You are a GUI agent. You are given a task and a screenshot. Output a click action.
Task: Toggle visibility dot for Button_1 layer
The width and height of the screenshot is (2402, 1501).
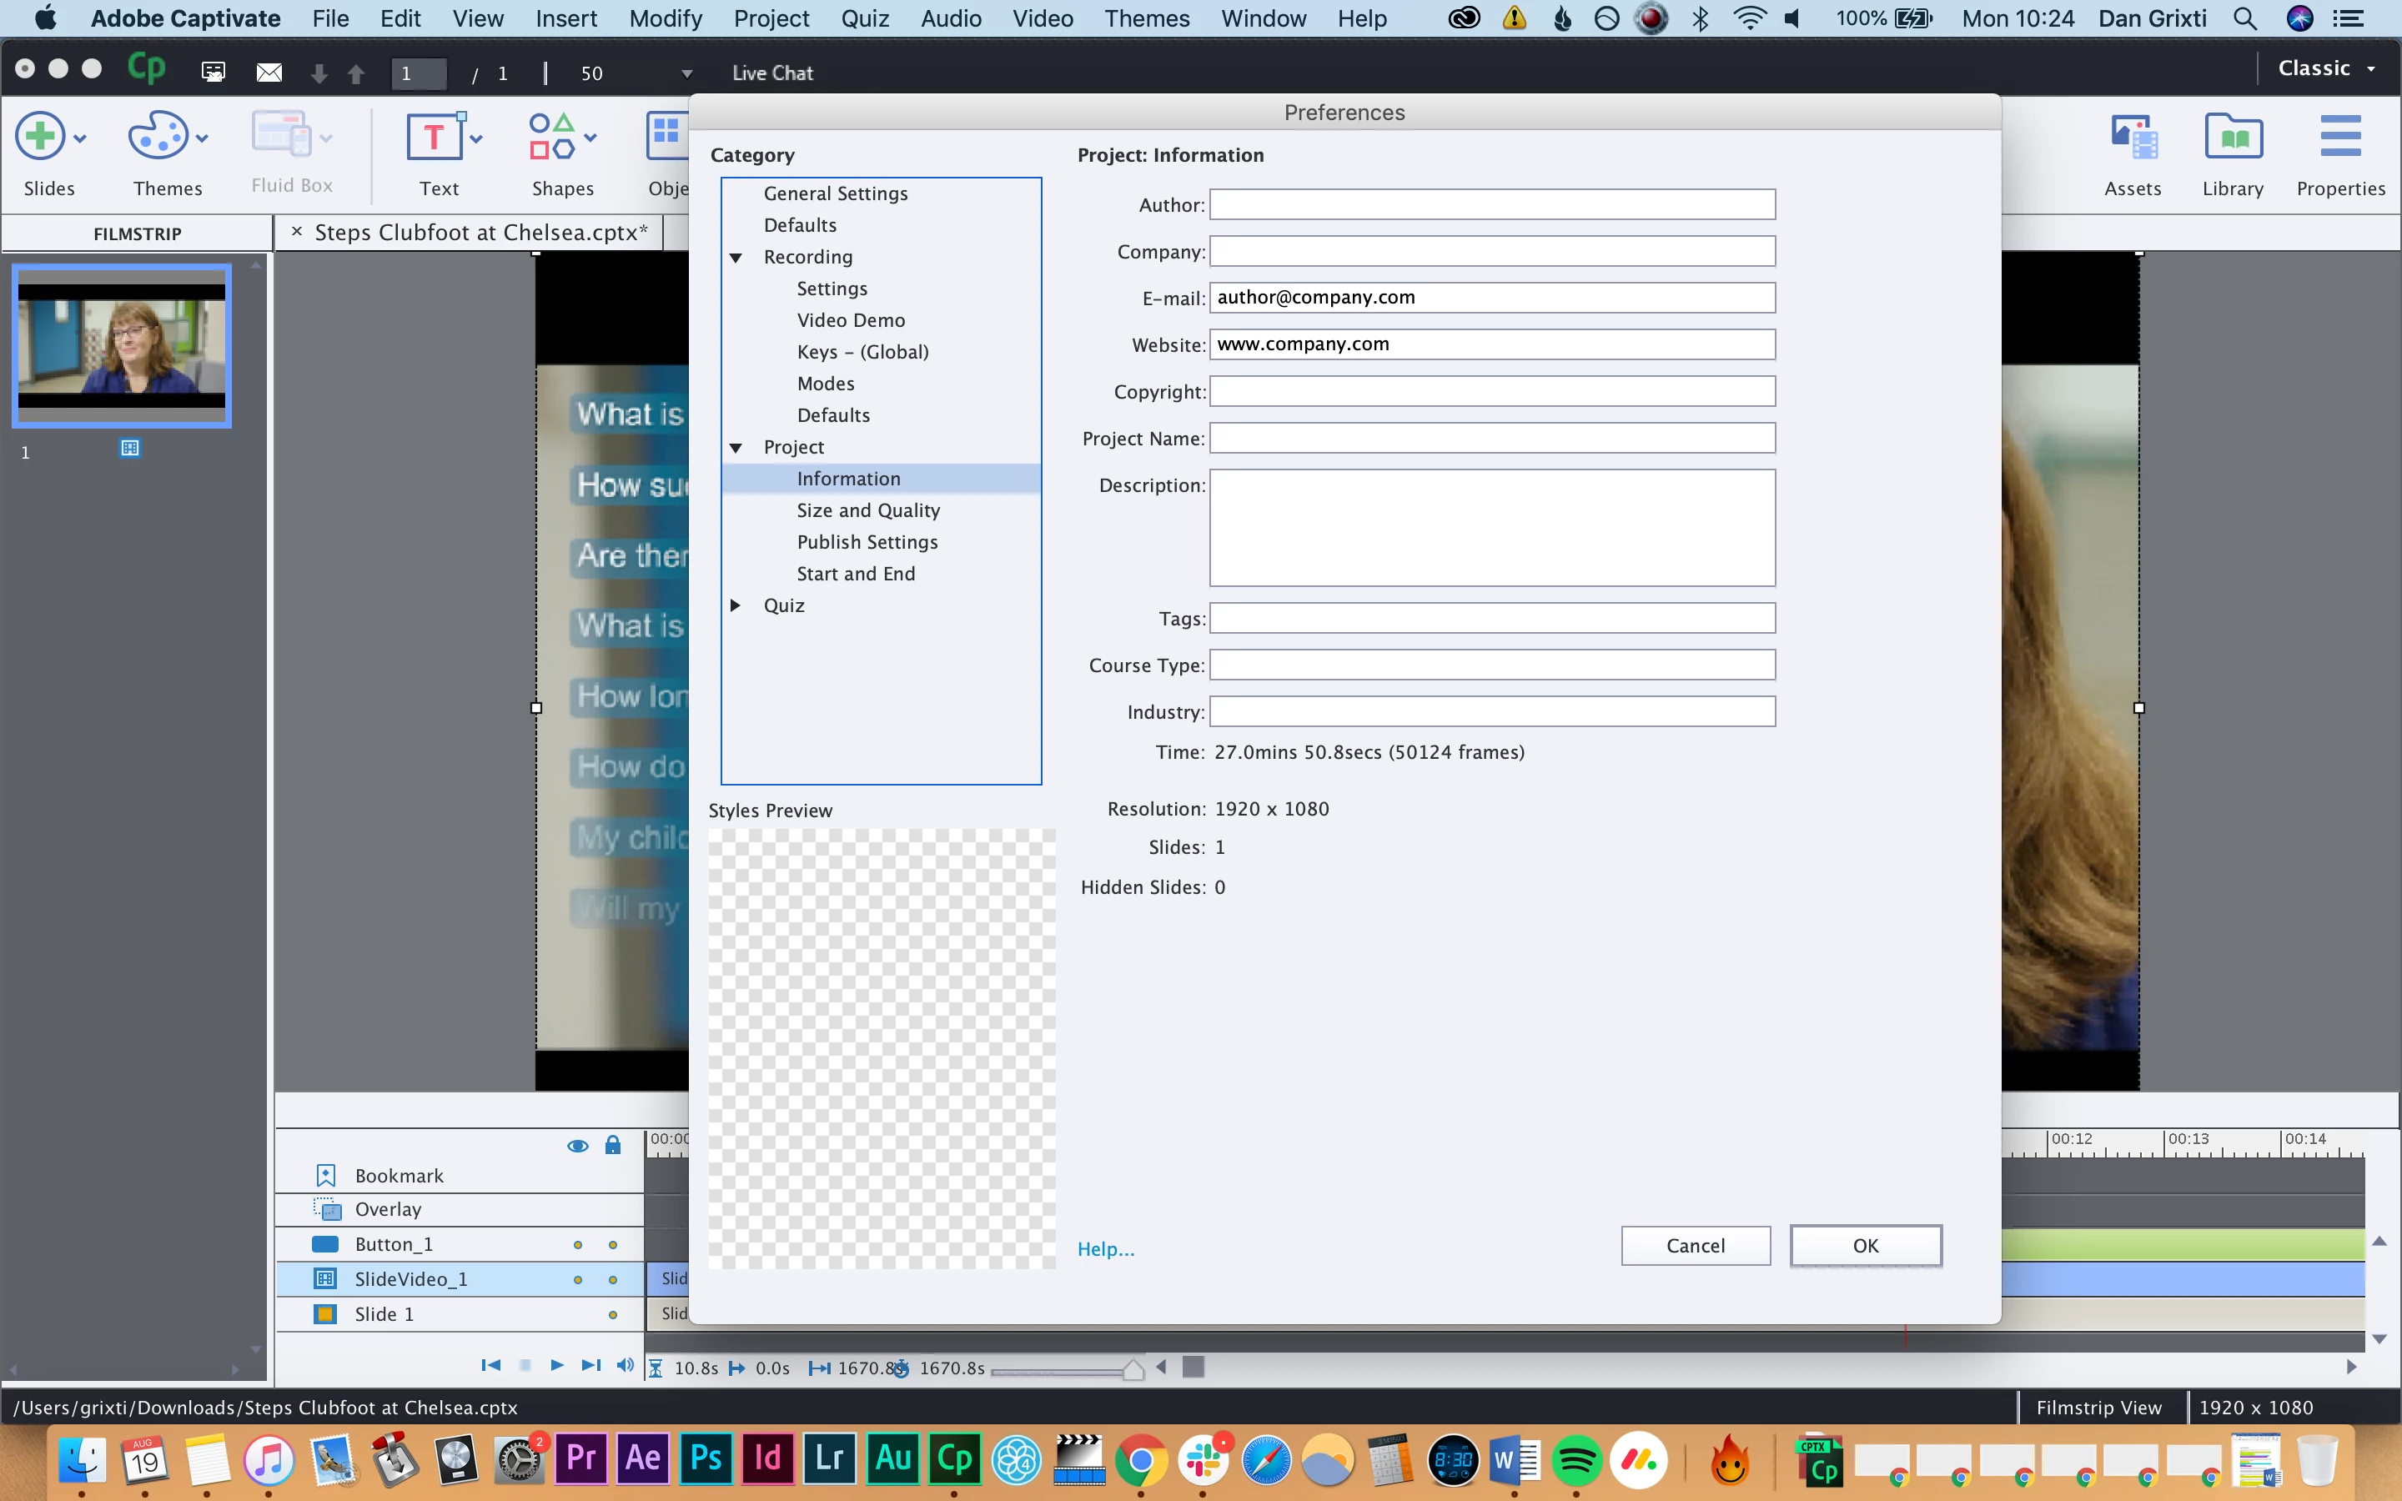pyautogui.click(x=576, y=1245)
